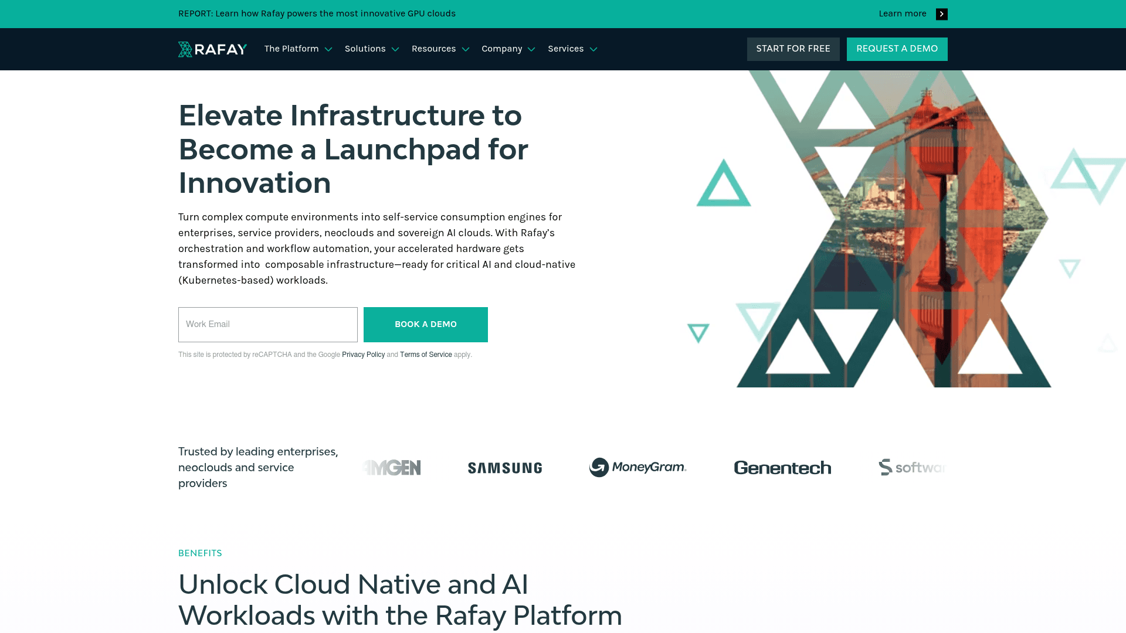Click the partially visible Software logo
The width and height of the screenshot is (1126, 633).
click(913, 467)
